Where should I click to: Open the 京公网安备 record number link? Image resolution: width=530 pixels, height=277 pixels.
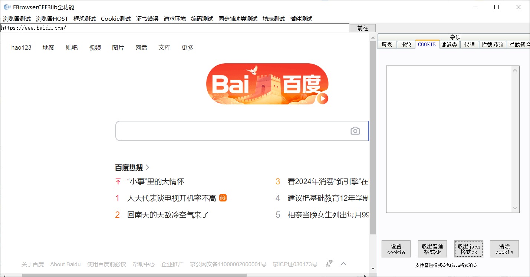coord(228,264)
